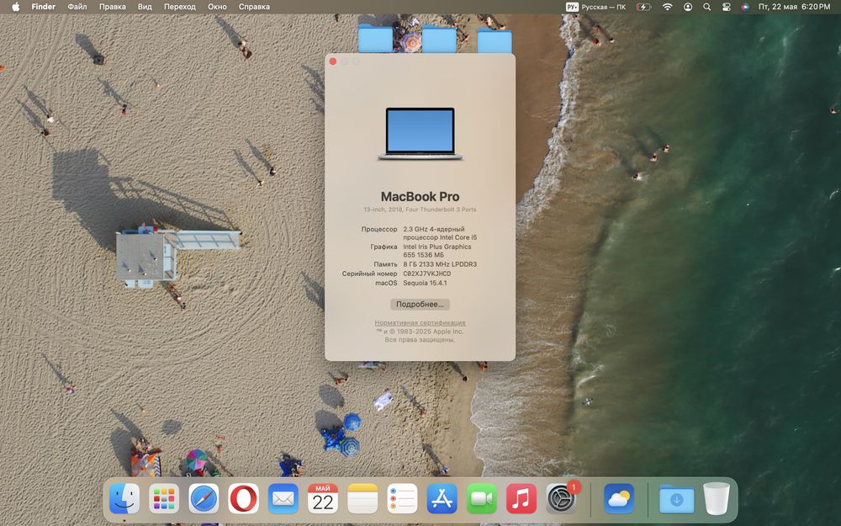Click the macOS label in the window

pos(386,283)
